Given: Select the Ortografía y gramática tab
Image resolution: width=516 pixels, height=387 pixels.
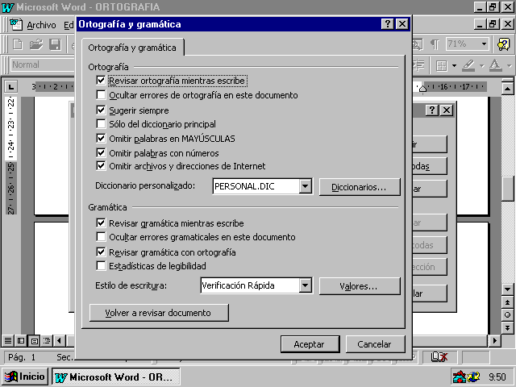Looking at the screenshot, I should point(132,48).
